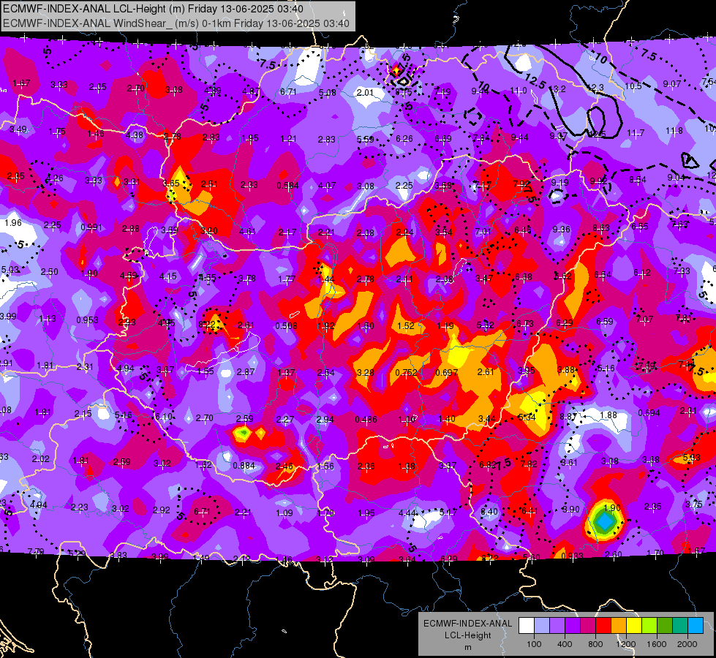
Task: Click grid value 2.46
Action: point(284,466)
